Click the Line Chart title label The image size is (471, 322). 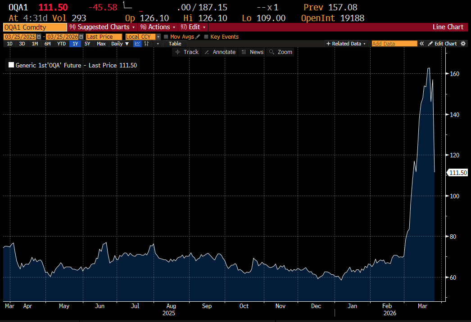coord(448,27)
